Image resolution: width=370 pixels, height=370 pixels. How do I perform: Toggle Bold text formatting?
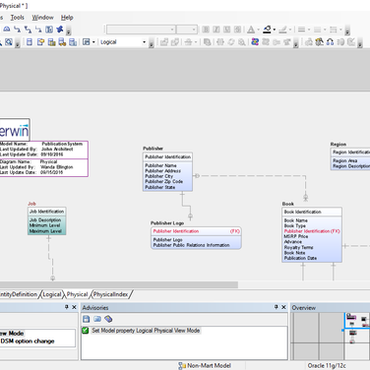pos(206,30)
